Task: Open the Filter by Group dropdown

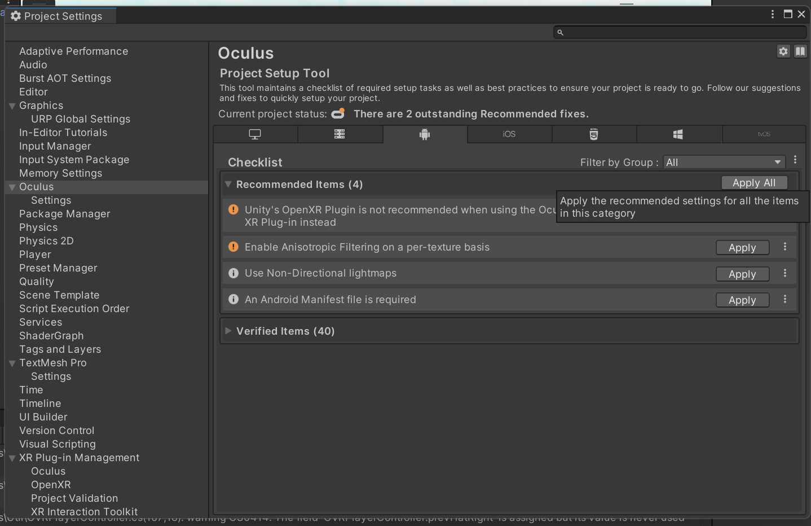Action: [x=724, y=163]
